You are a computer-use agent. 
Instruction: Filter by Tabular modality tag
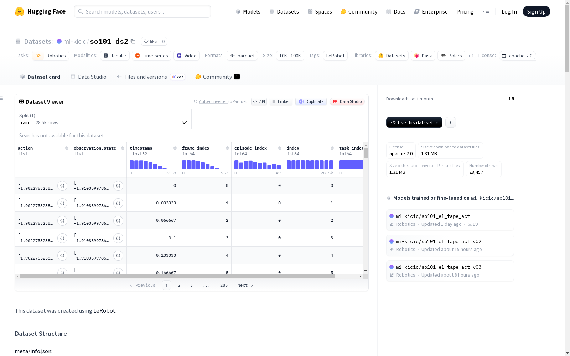tap(115, 56)
